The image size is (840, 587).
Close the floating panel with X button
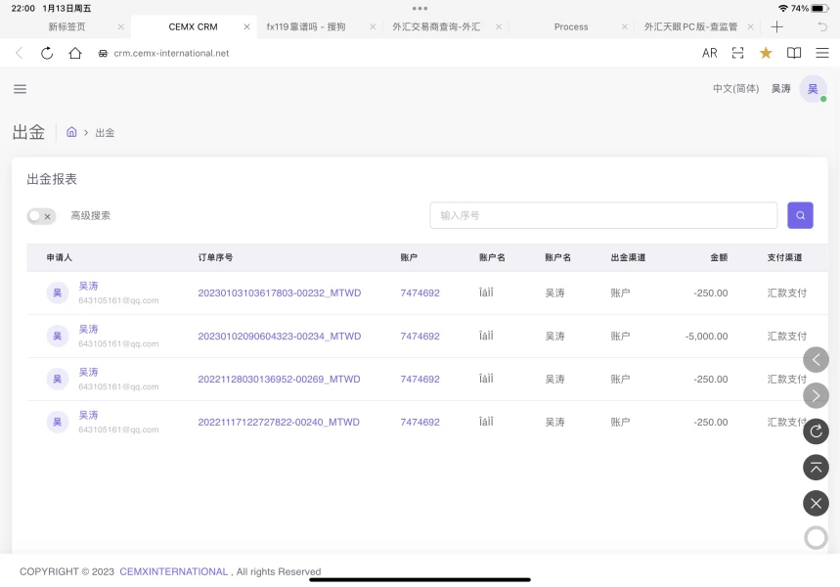point(816,503)
